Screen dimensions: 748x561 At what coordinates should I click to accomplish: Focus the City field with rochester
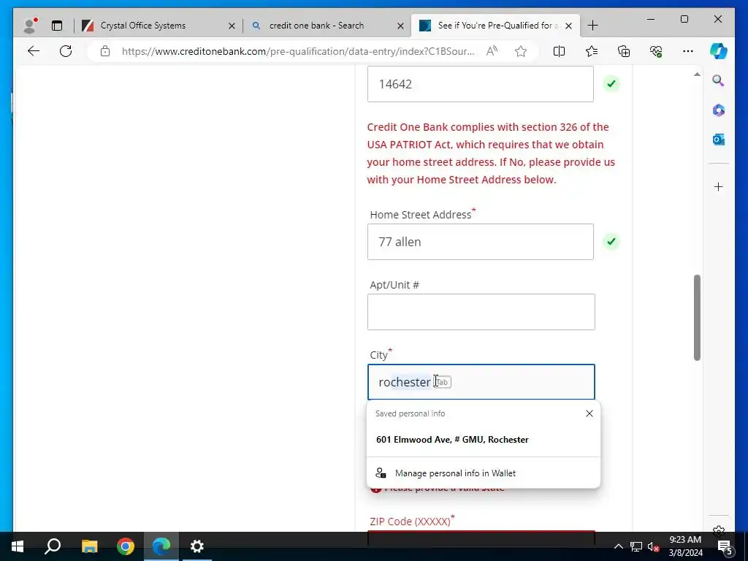coord(481,382)
